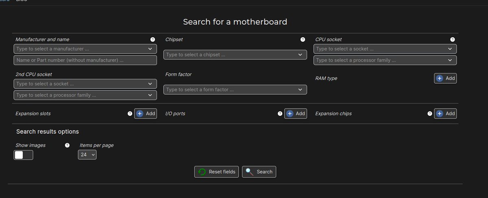Screen dimensions: 488x198
Task: Click the Manufacturer and name label
Action: pyautogui.click(x=42, y=40)
